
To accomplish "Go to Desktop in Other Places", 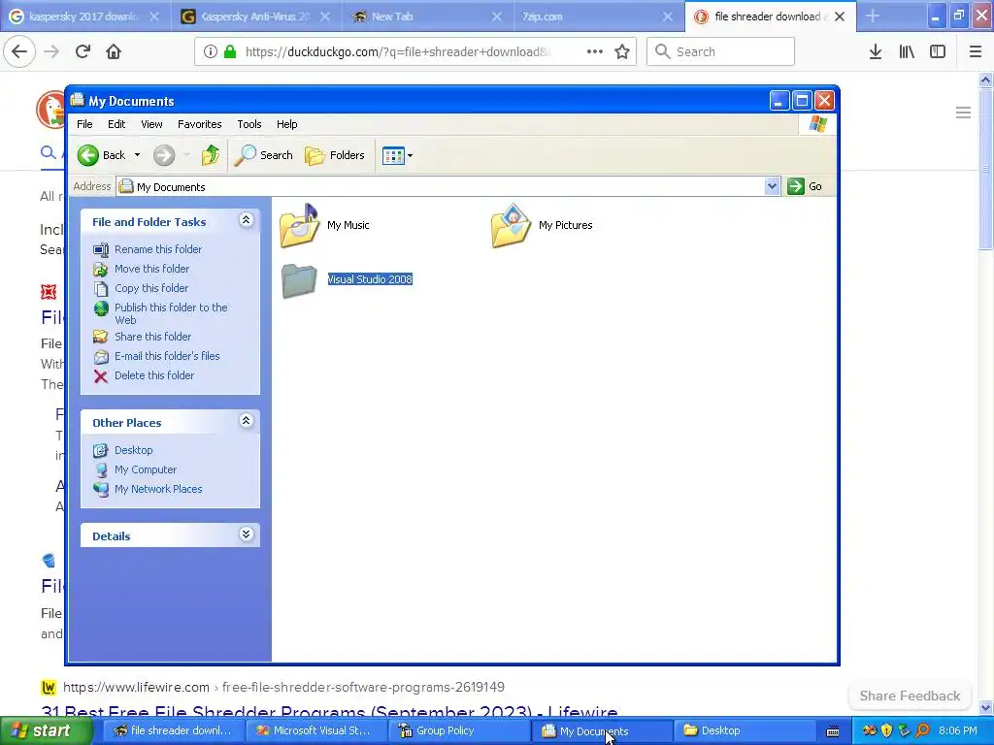I will (x=133, y=450).
